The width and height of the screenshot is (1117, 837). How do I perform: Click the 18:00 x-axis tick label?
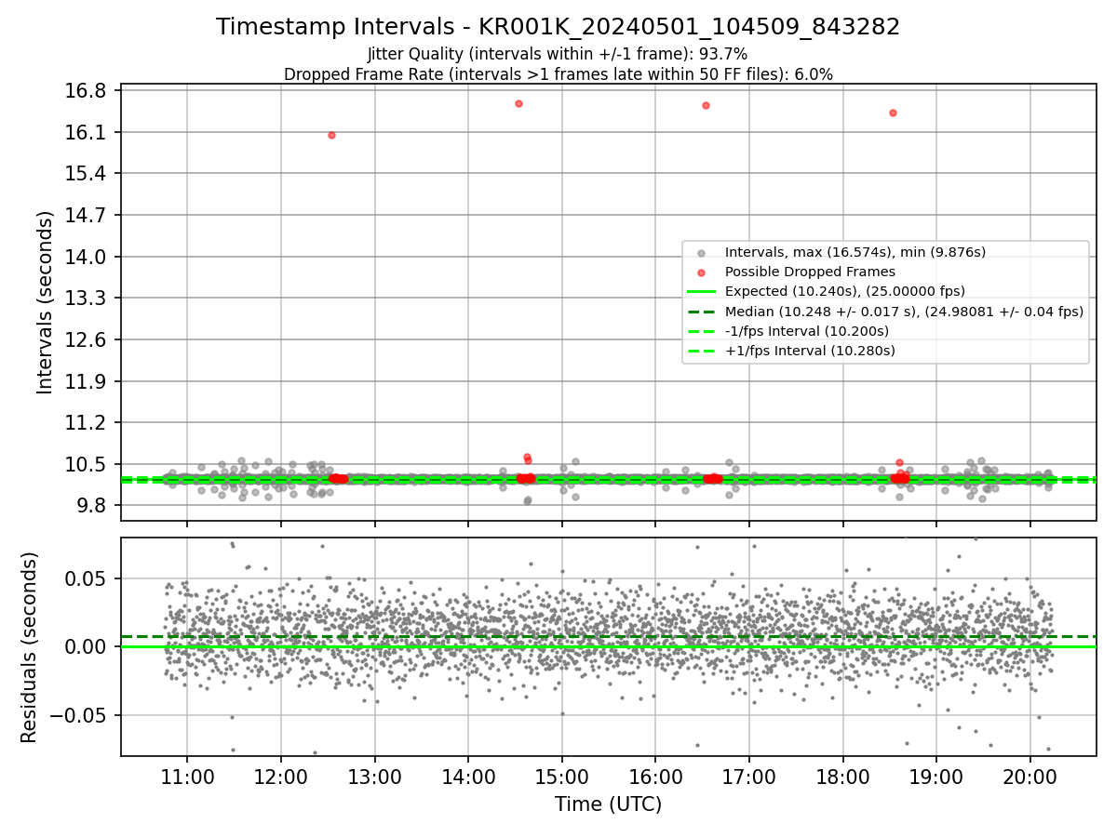click(842, 777)
